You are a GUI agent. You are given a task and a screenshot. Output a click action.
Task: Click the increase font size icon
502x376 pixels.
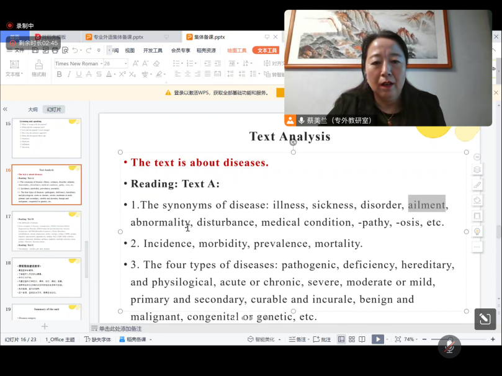pyautogui.click(x=134, y=63)
